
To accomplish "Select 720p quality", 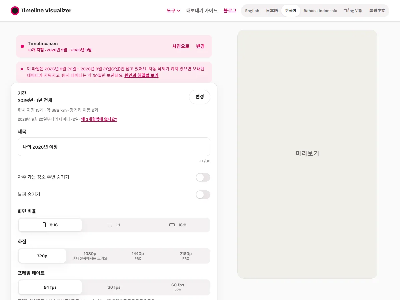I will 42,256.
